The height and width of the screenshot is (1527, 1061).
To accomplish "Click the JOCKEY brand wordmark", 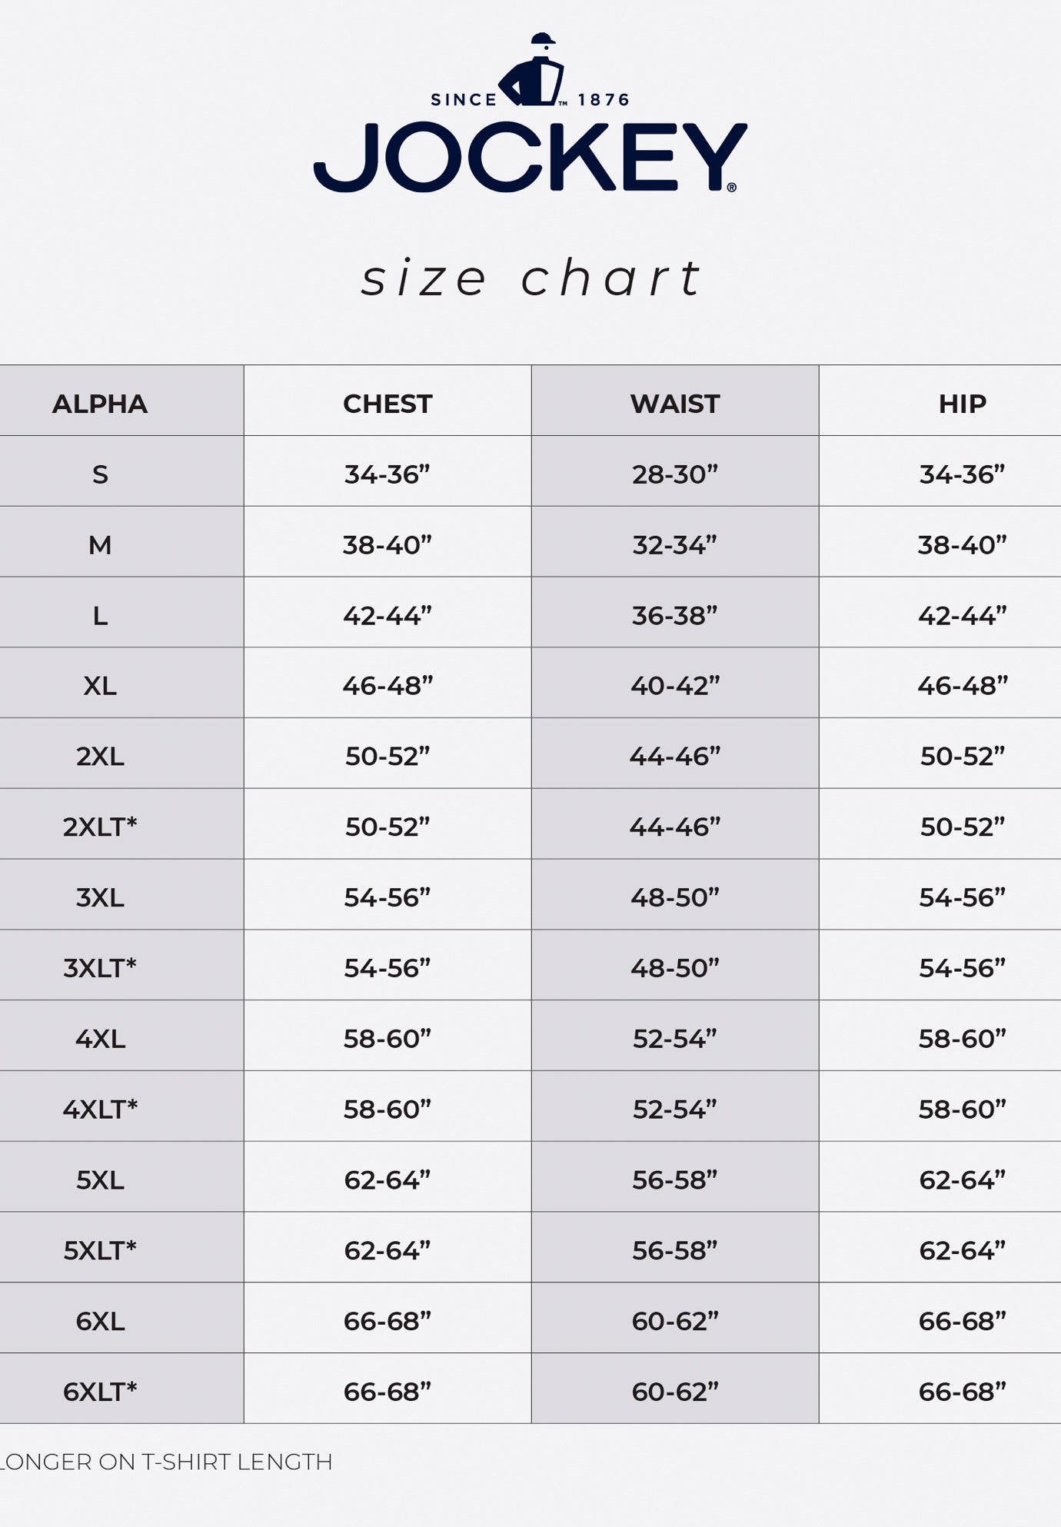I will point(530,158).
